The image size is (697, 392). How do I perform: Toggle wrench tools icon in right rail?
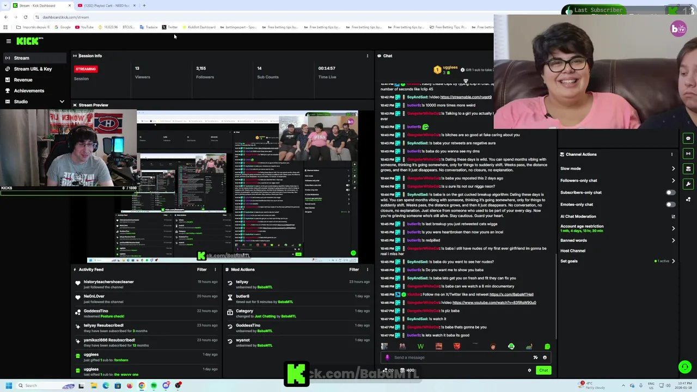click(x=688, y=184)
